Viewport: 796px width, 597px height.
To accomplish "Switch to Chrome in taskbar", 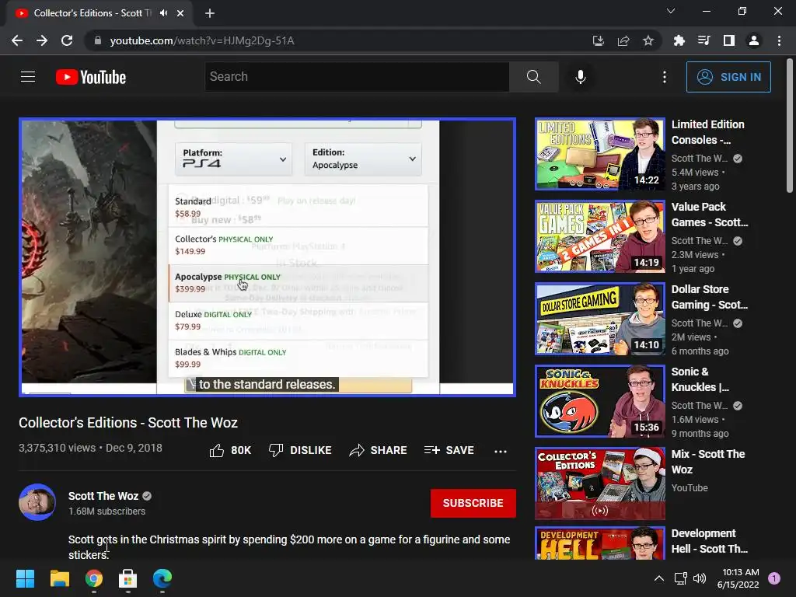I will click(x=94, y=578).
